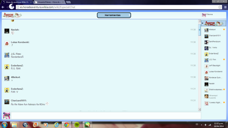Click Naolah's username in chat

[15, 30]
